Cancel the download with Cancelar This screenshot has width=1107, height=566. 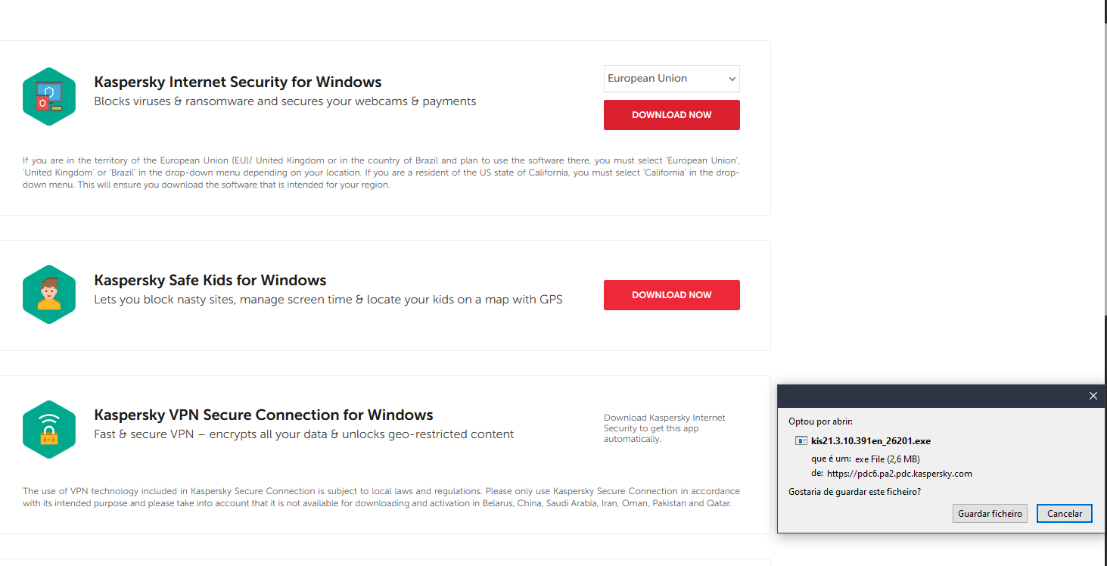pos(1064,514)
